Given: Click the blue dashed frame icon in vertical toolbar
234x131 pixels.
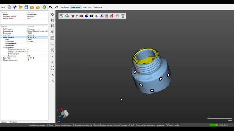Looking at the screenshot, I should (x=52, y=68).
